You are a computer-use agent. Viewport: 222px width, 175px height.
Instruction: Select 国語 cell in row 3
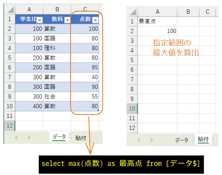click(x=57, y=39)
